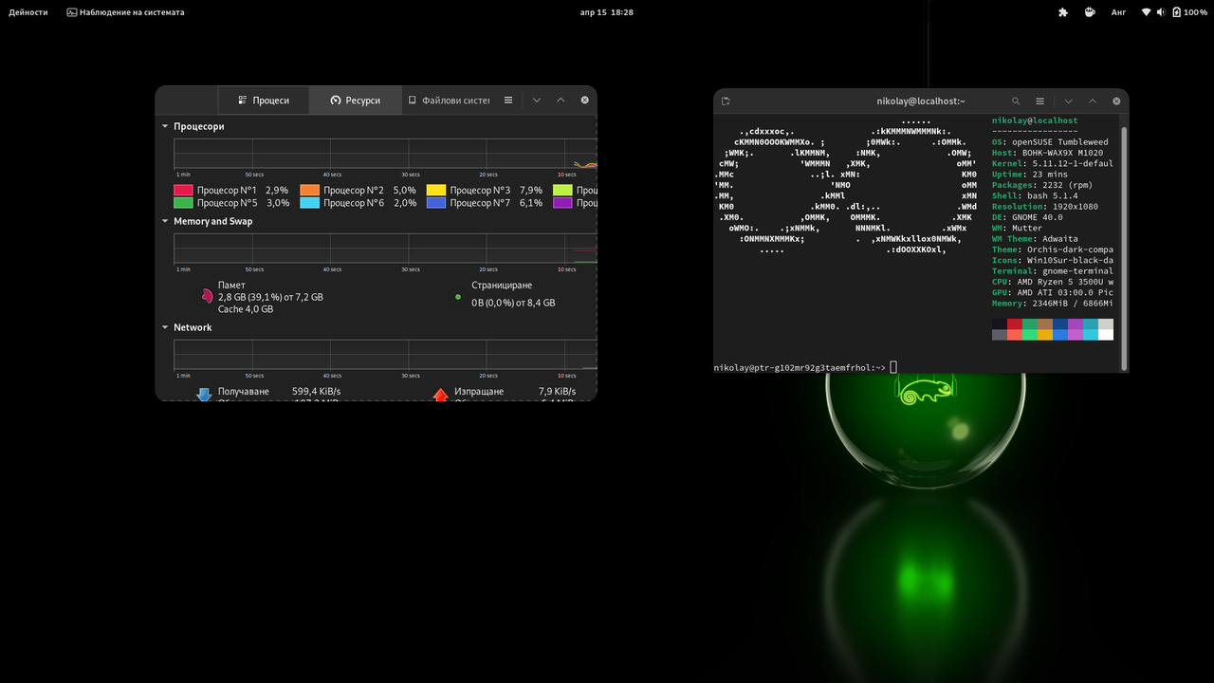Viewport: 1214px width, 683px height.
Task: Click the Процесор №5 green swatch
Action: click(x=183, y=203)
